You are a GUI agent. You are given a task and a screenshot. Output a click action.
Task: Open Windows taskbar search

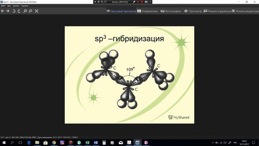pos(12,142)
